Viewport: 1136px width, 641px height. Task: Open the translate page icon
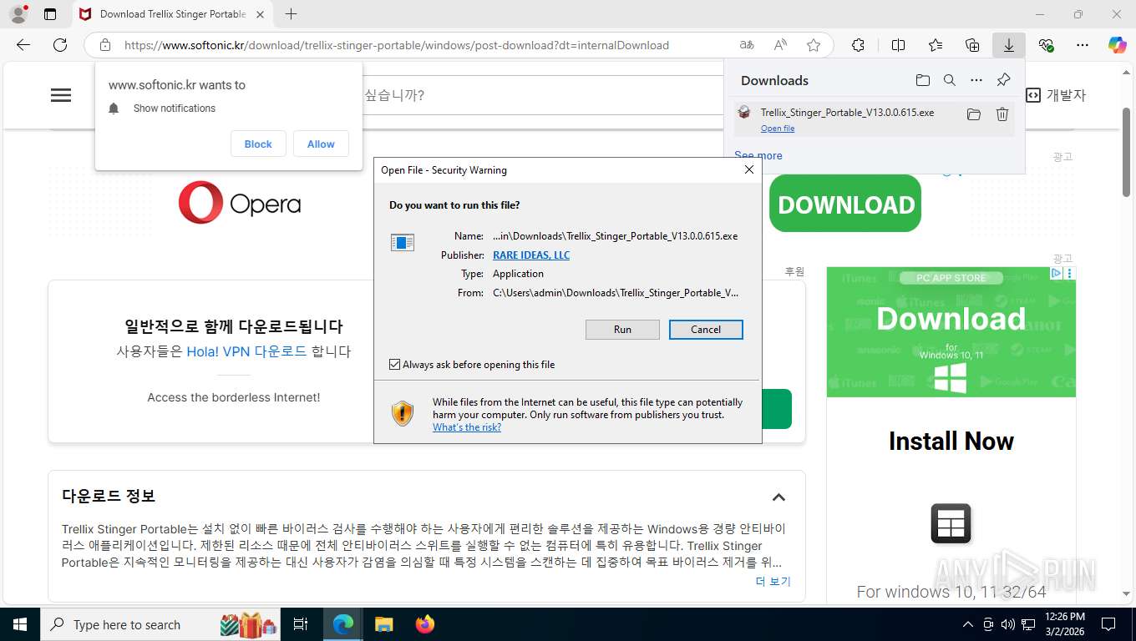(747, 45)
